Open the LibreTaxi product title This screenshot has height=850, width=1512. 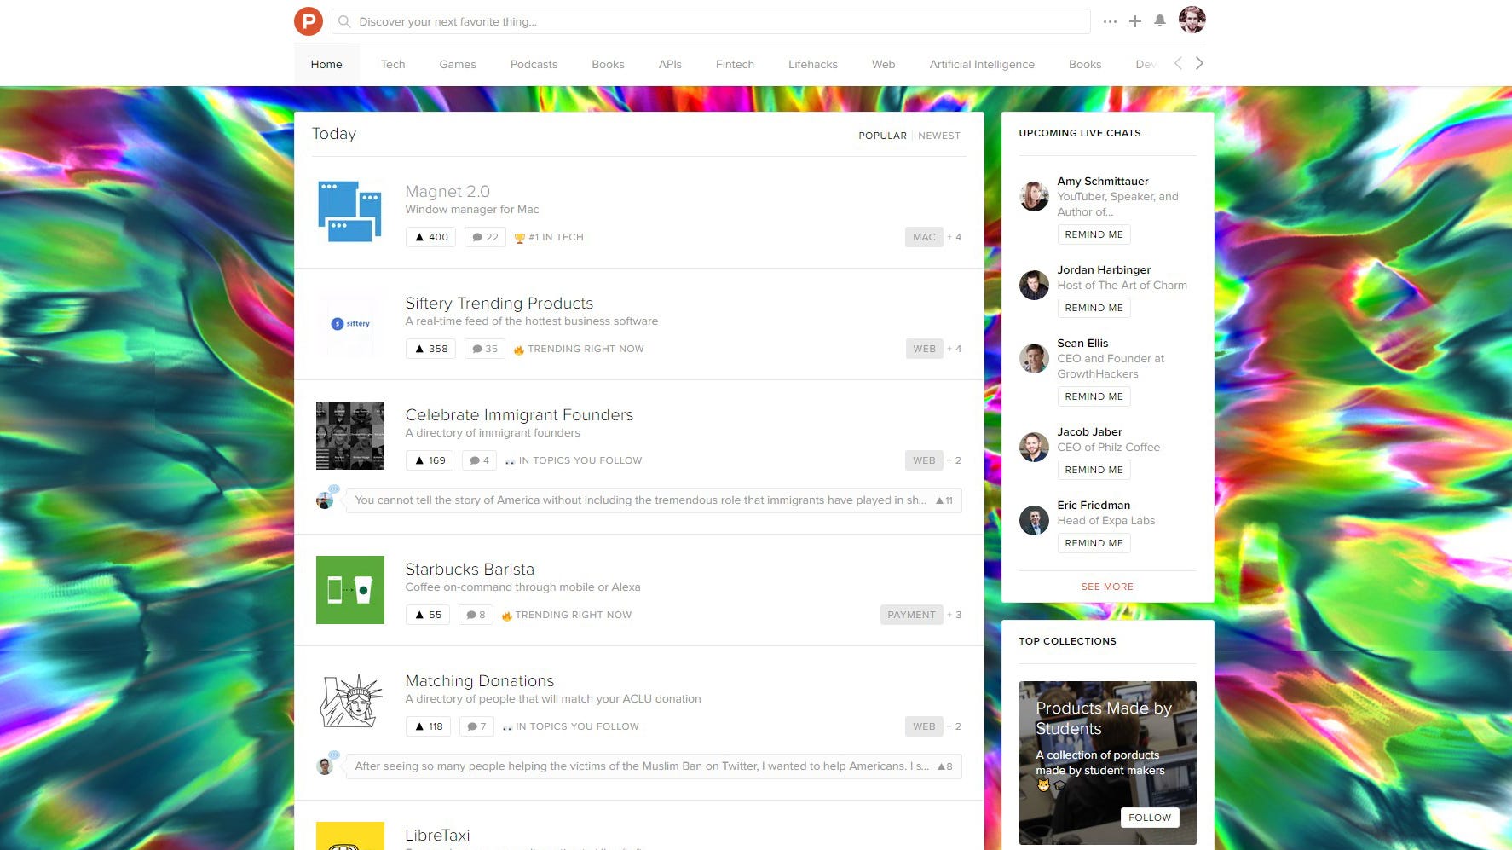coord(437,836)
